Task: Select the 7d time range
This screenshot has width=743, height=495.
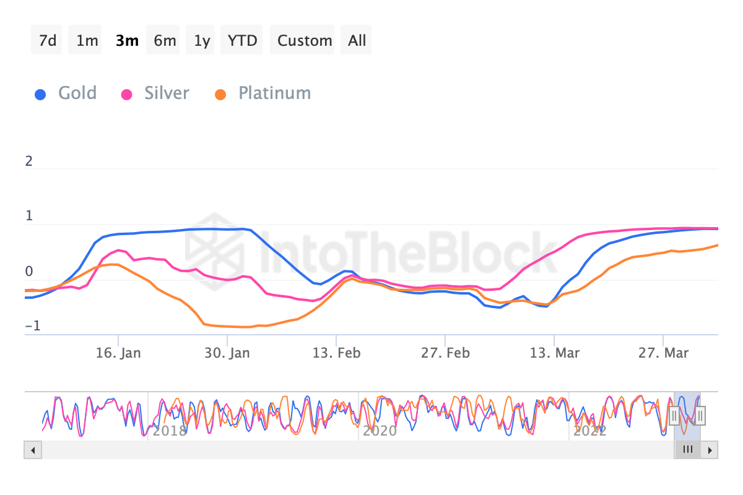Action: pos(47,41)
